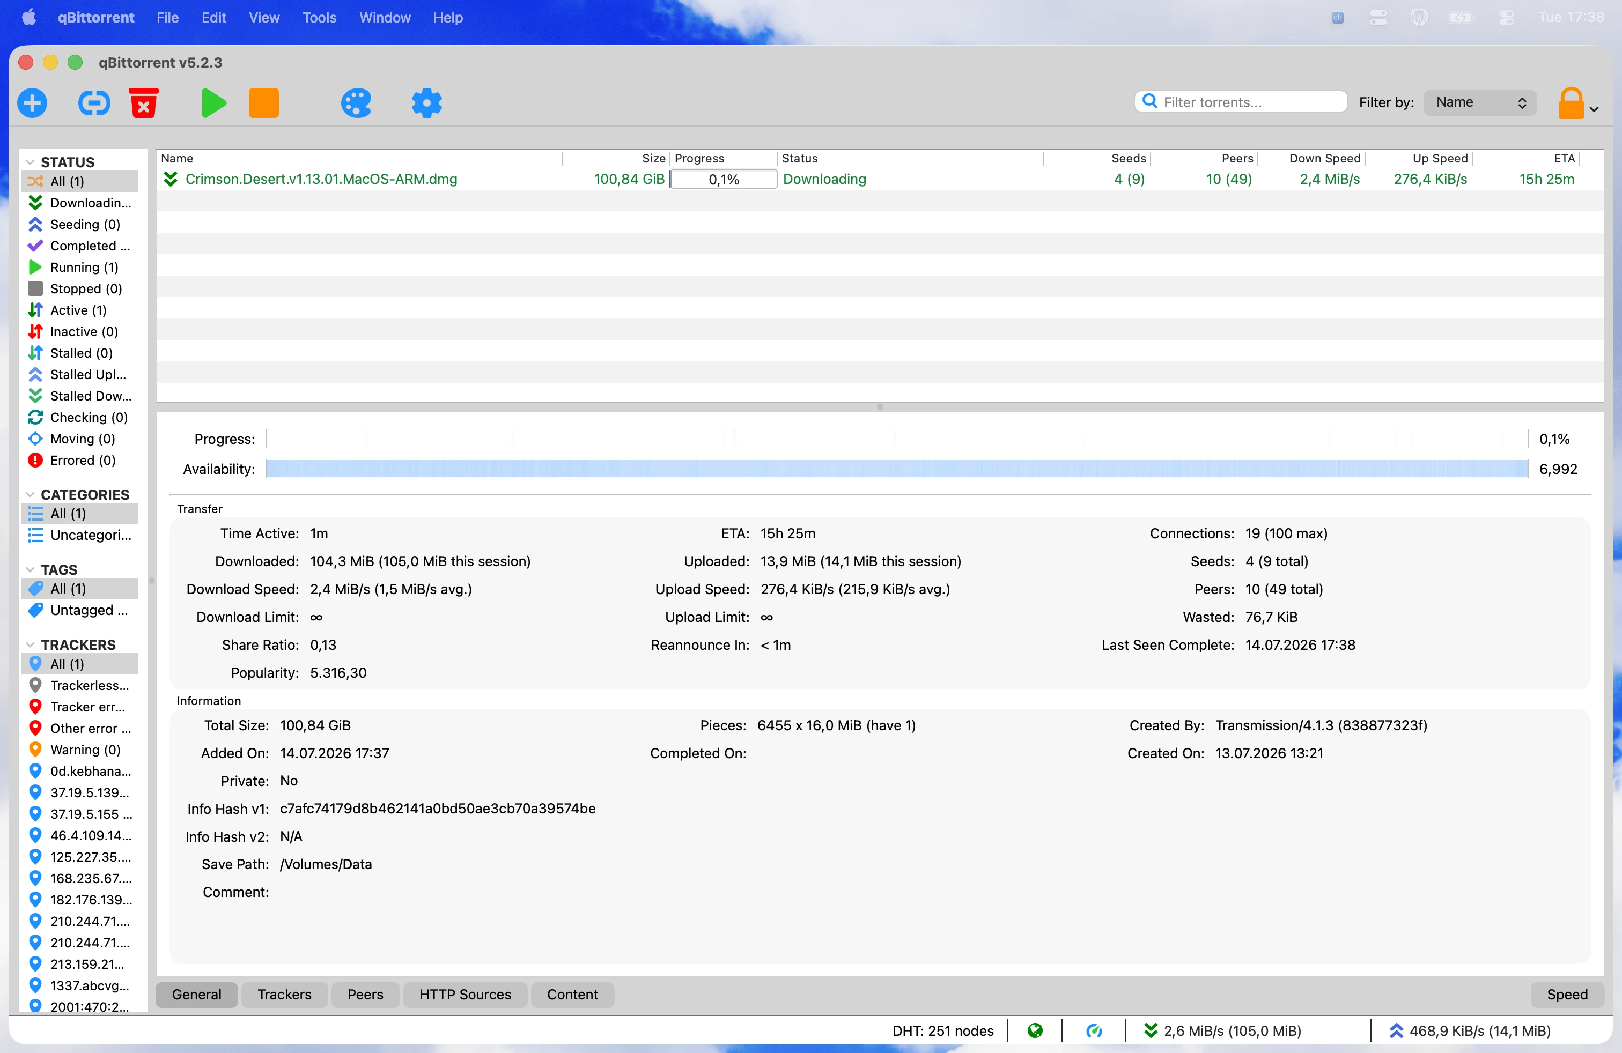Switch to the Trackers tab
This screenshot has height=1053, width=1622.
click(284, 995)
